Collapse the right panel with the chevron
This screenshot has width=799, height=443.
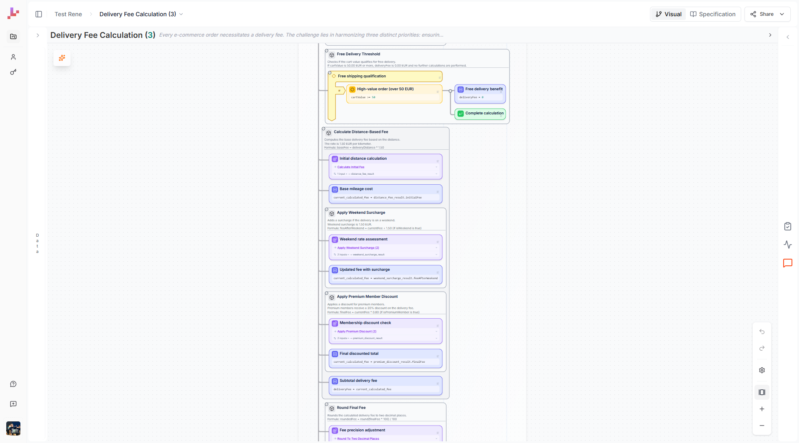(788, 37)
